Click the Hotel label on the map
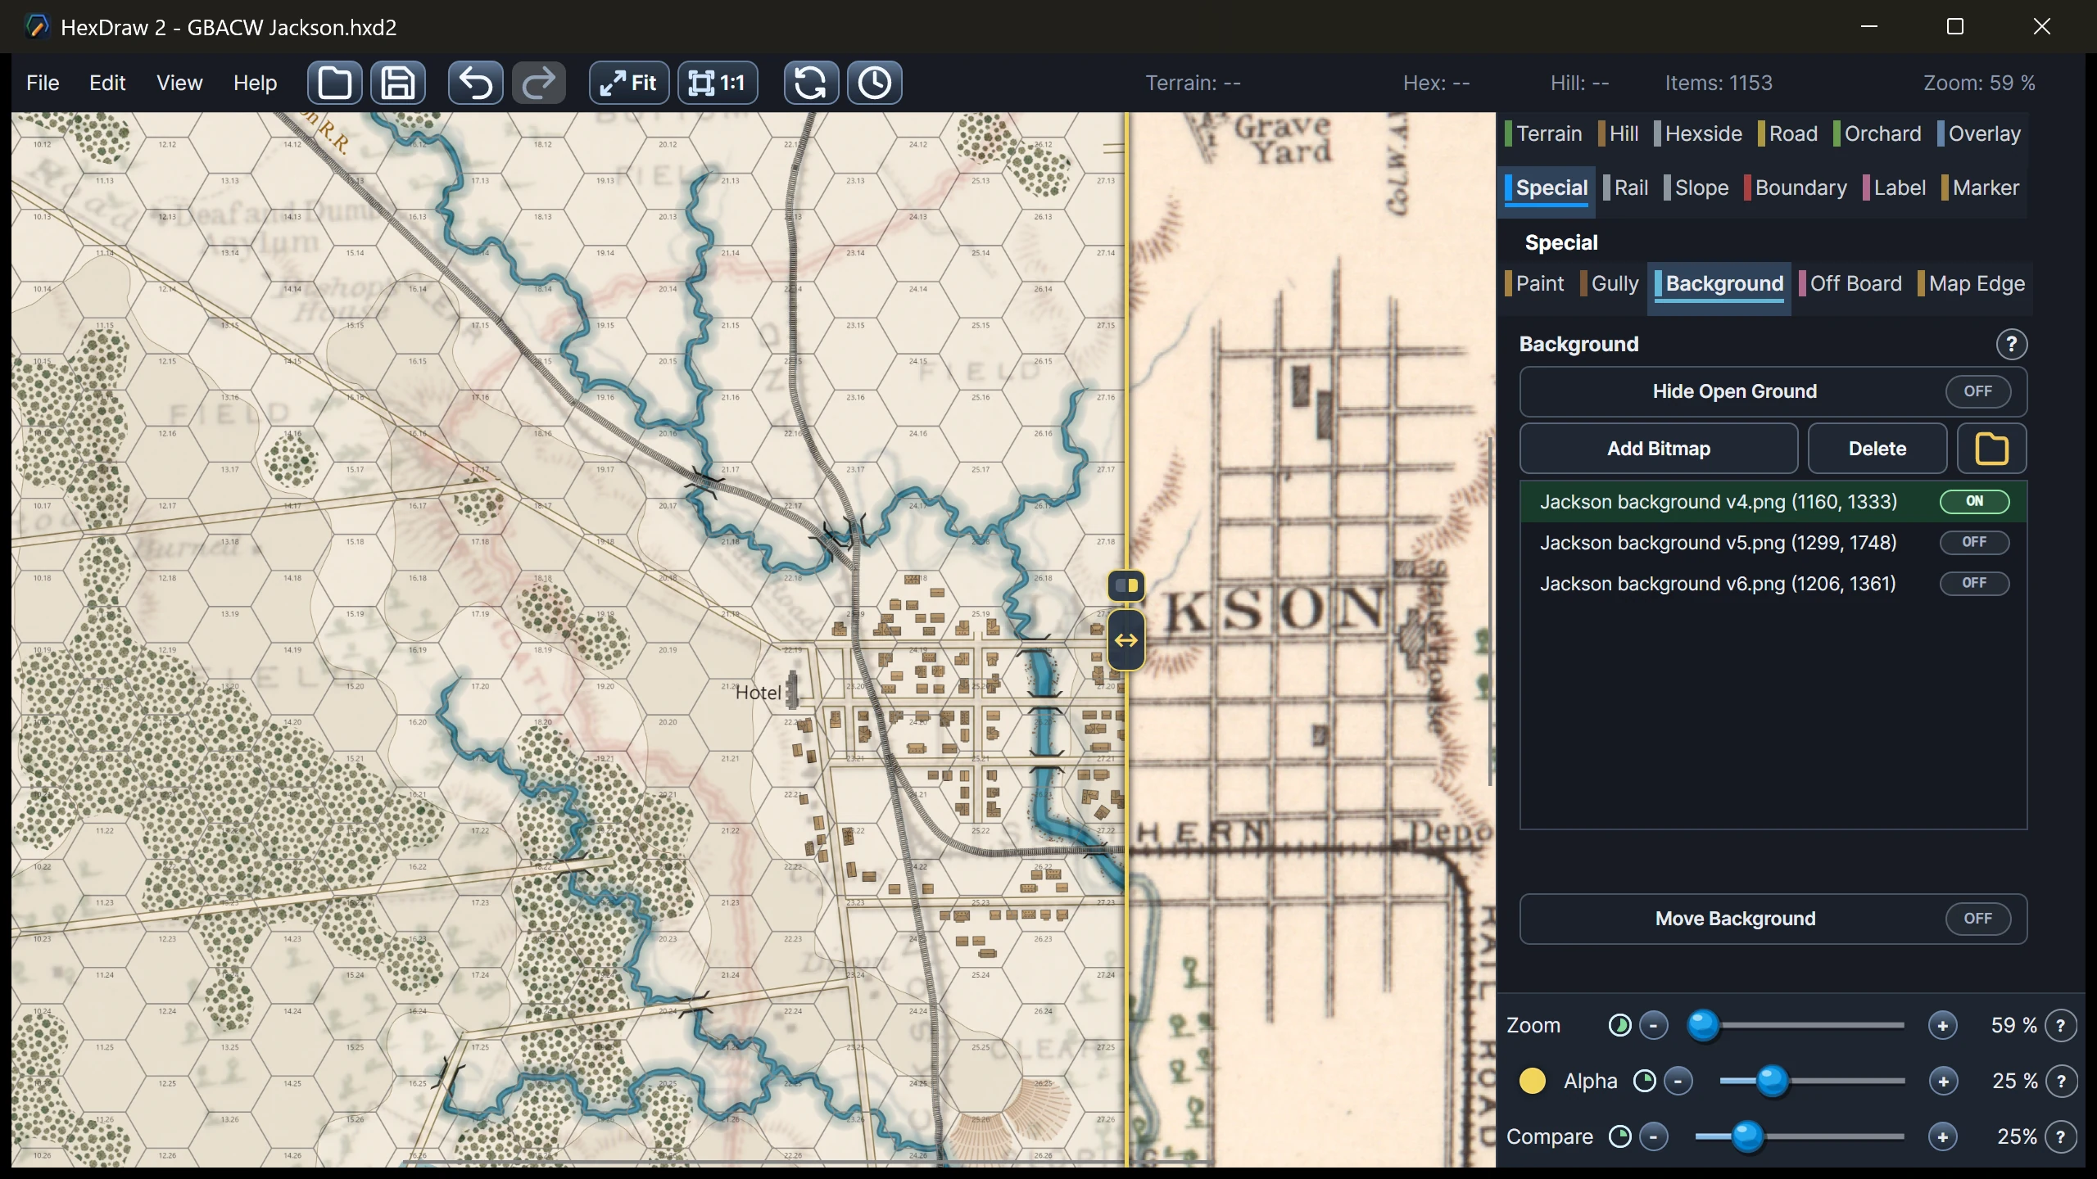 758,693
